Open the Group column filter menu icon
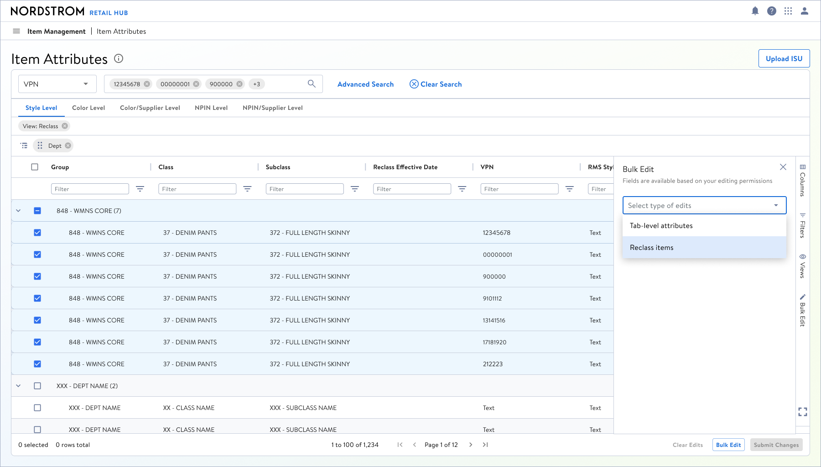This screenshot has height=467, width=821. tap(140, 189)
